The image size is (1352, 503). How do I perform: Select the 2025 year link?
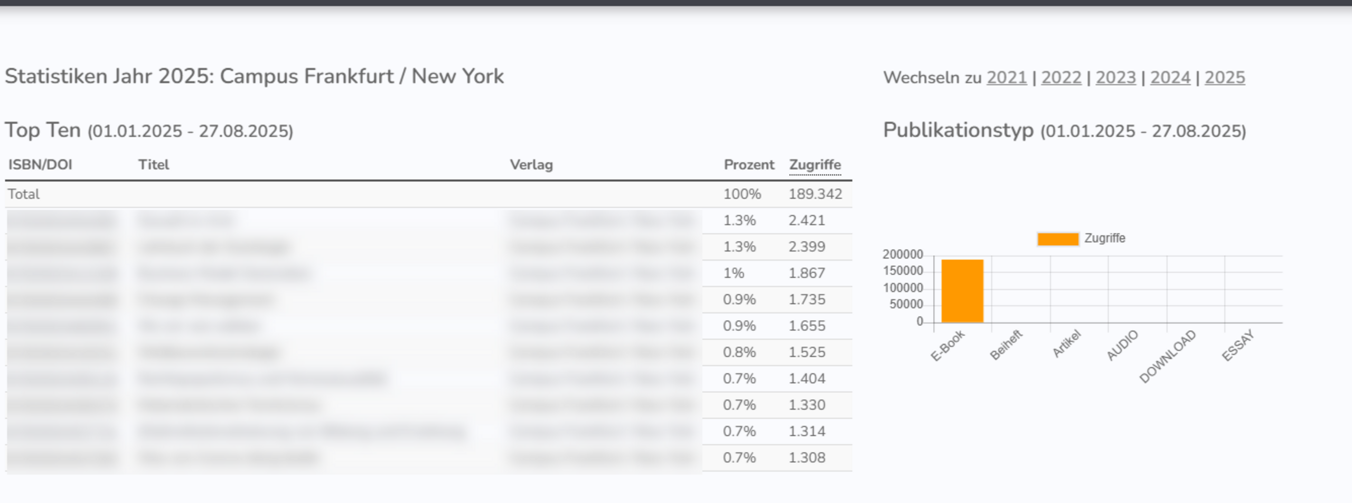click(x=1225, y=78)
